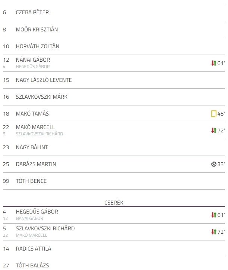Click the yellow card icon next to Makó Tamás
The width and height of the screenshot is (228, 270).
tap(214, 114)
